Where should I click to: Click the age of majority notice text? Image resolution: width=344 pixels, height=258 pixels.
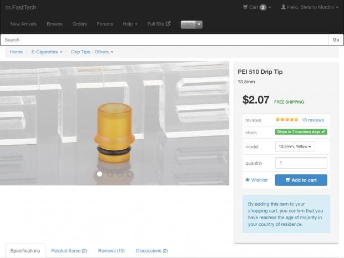(x=285, y=214)
